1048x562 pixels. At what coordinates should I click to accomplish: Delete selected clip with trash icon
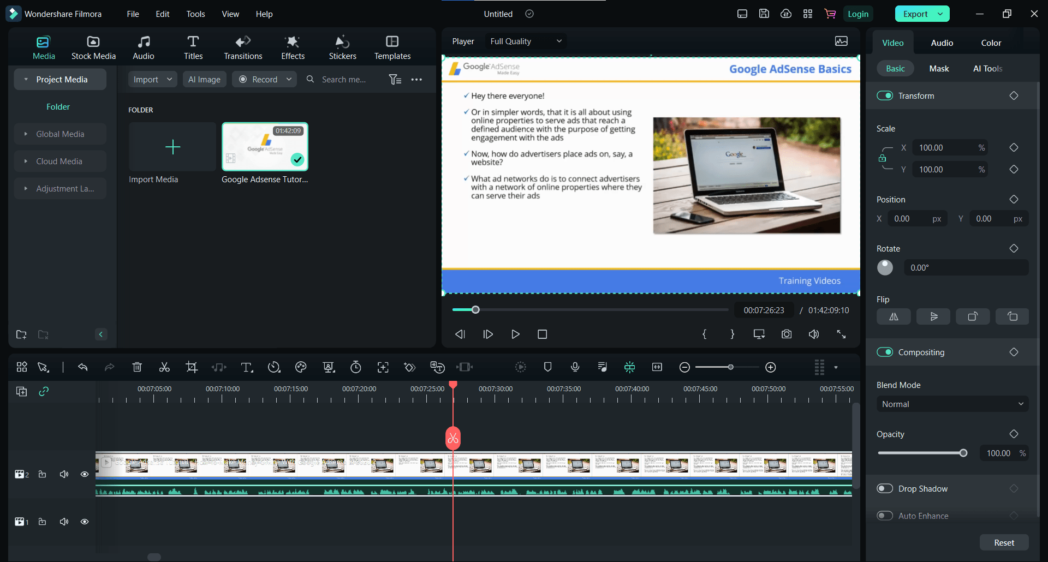(137, 367)
